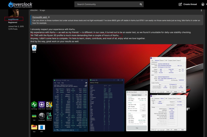Select the RunMemtest desktop shortcut

[42, 117]
